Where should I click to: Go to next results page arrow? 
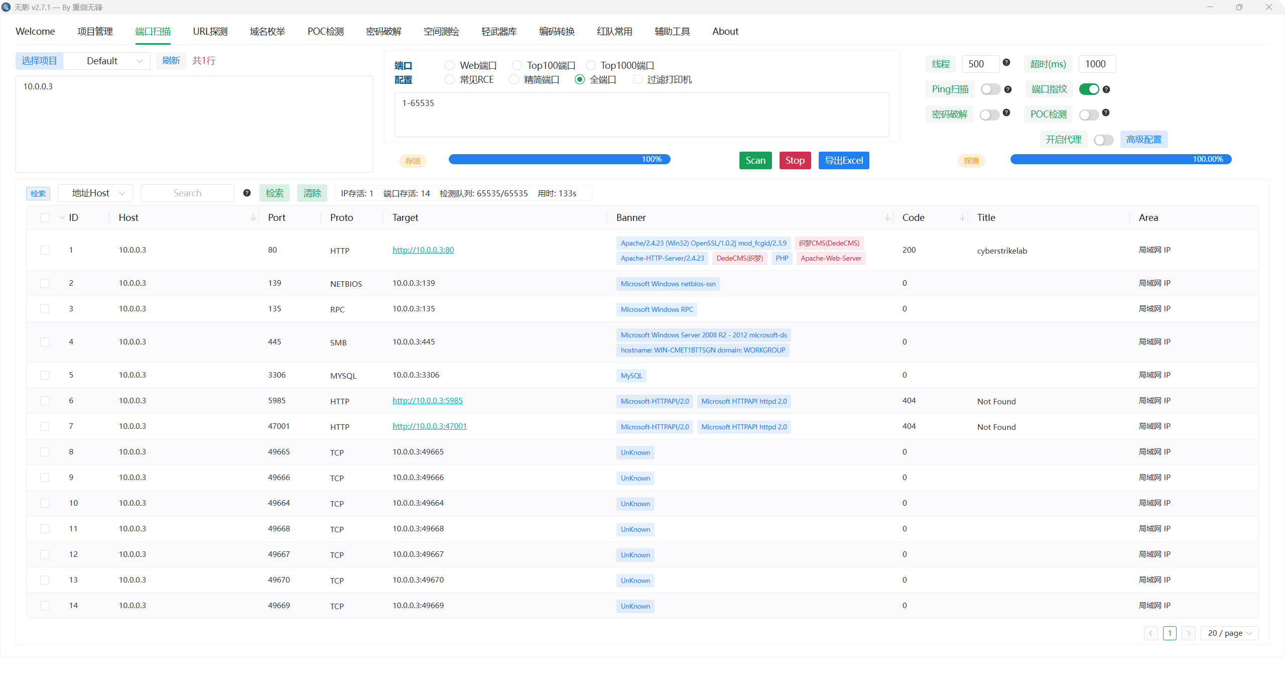click(1188, 633)
